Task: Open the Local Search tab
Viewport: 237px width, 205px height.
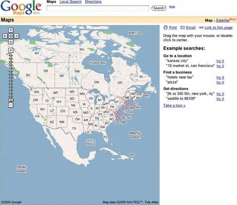Action: 71,2
